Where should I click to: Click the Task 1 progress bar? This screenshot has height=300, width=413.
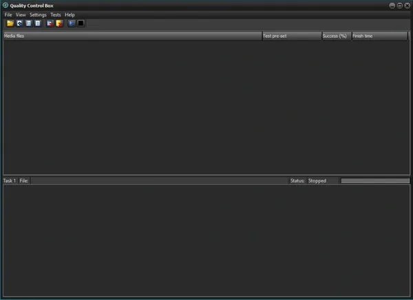point(374,181)
